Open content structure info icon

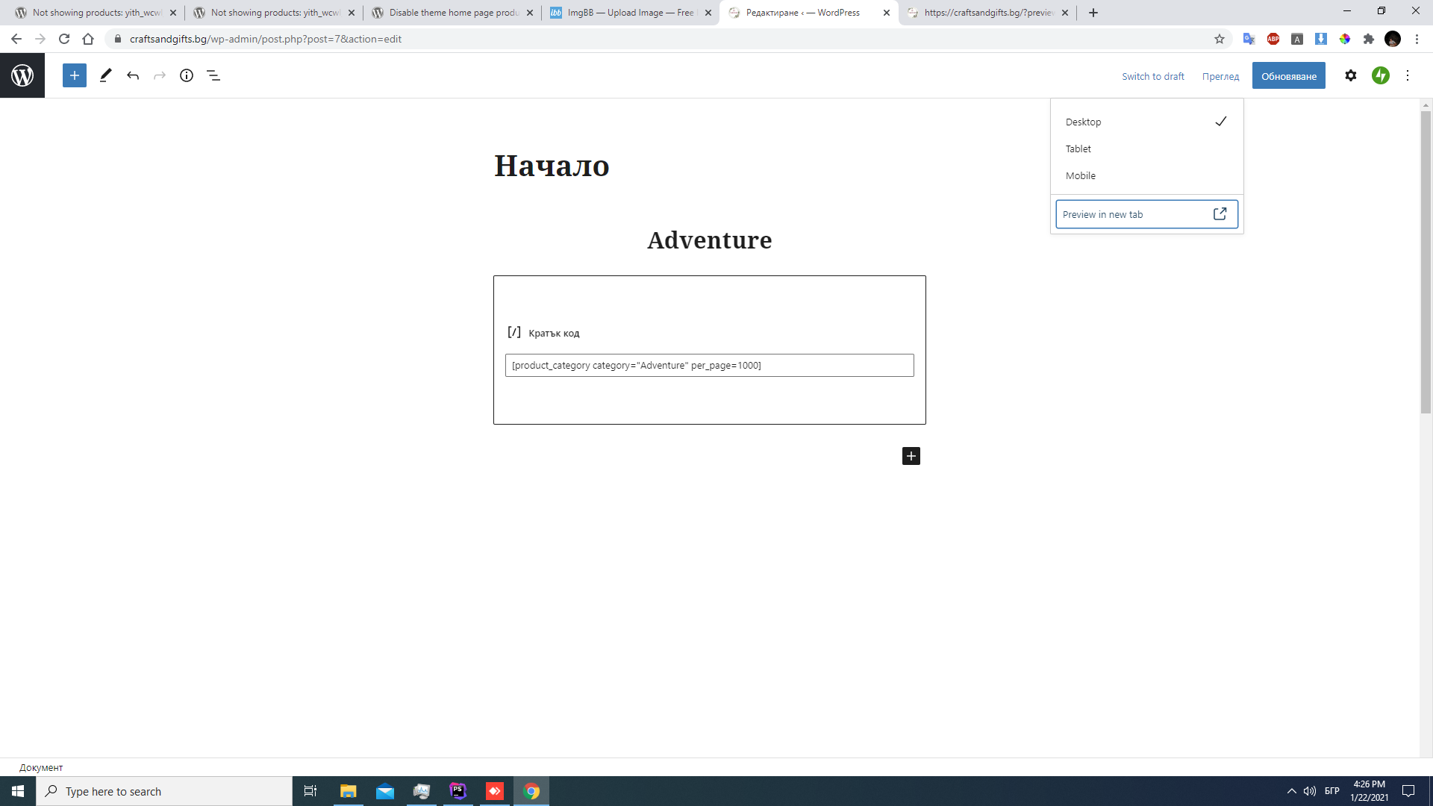[x=187, y=75]
